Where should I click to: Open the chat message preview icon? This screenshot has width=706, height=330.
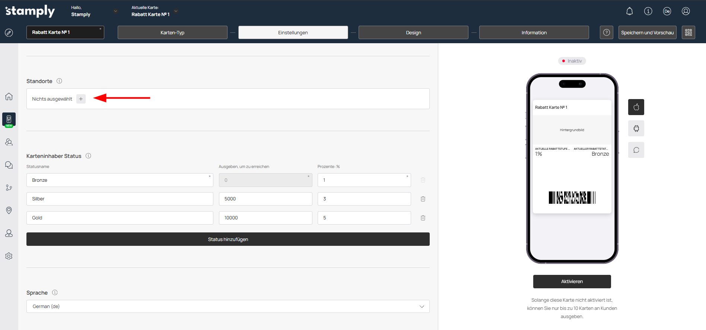[636, 150]
